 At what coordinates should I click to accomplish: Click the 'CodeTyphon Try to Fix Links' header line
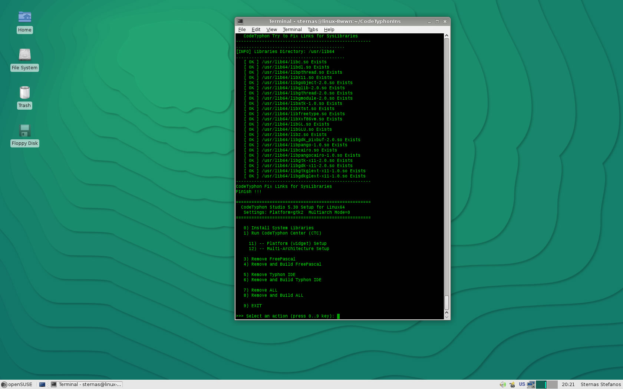click(301, 36)
